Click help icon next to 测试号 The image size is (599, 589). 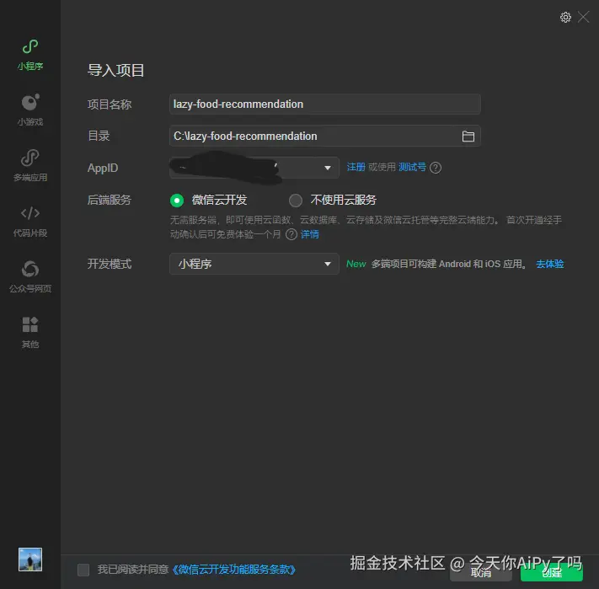click(x=436, y=168)
